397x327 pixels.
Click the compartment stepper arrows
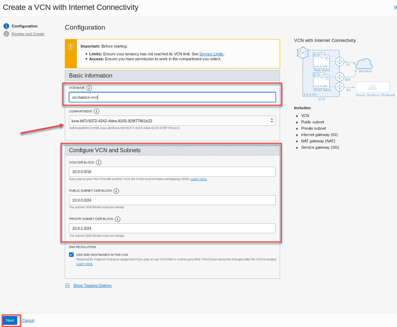[x=272, y=120]
